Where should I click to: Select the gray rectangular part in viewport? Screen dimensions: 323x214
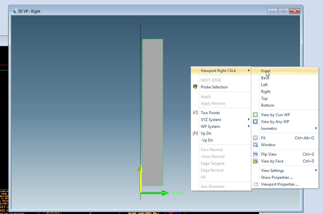click(x=153, y=112)
